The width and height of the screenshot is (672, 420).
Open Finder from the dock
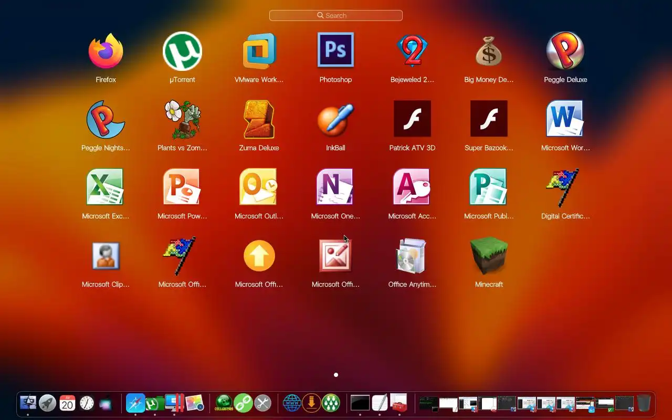coord(28,403)
